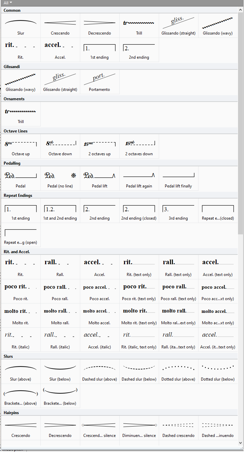Select Slur (above)

pyautogui.click(x=21, y=372)
